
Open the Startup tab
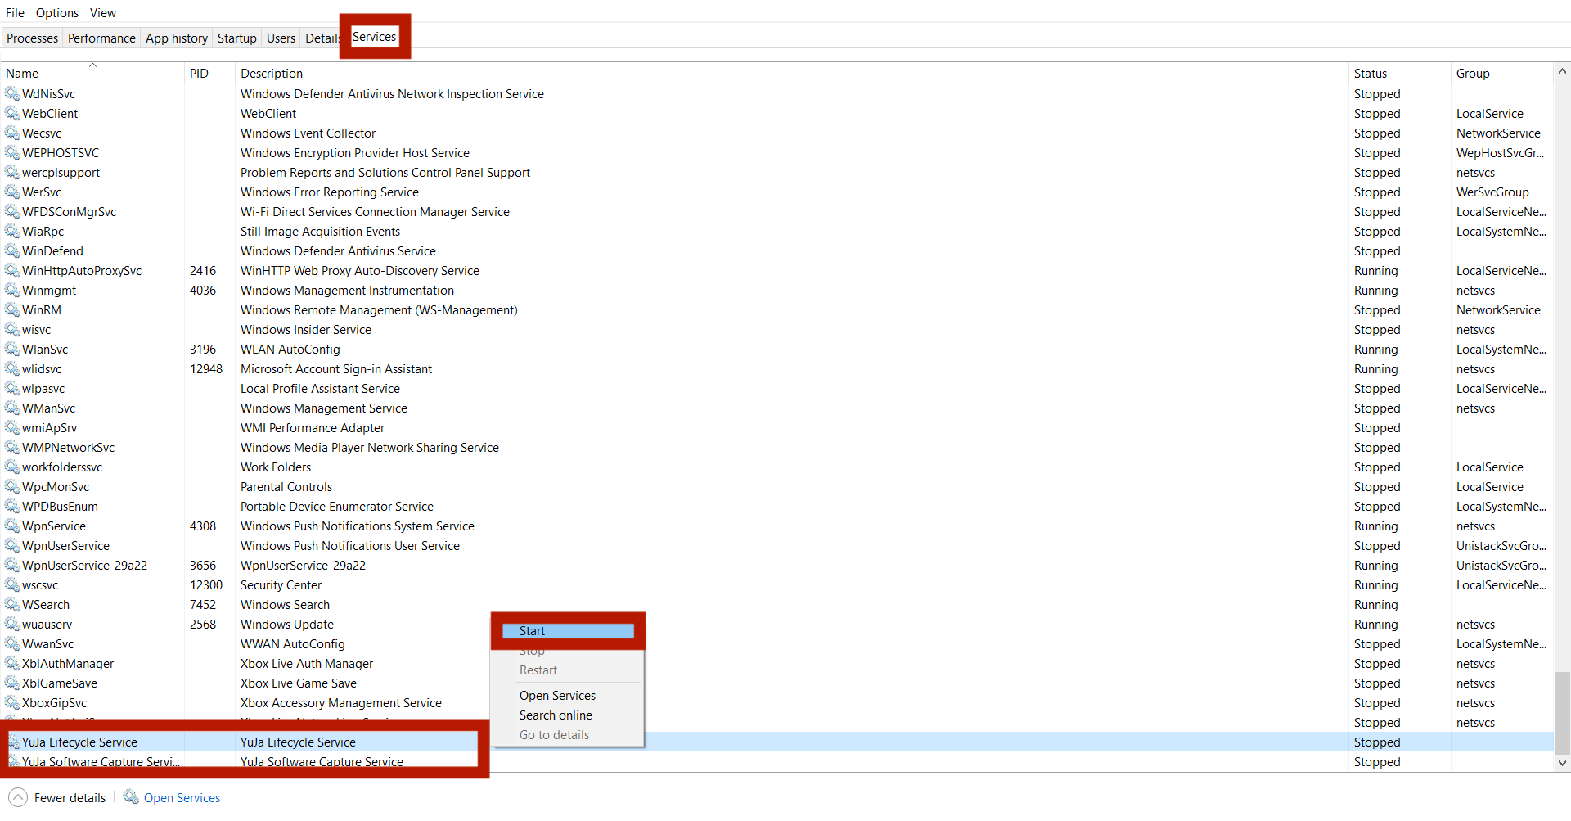(x=237, y=38)
